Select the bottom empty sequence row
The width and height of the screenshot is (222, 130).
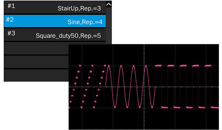[x=36, y=75]
